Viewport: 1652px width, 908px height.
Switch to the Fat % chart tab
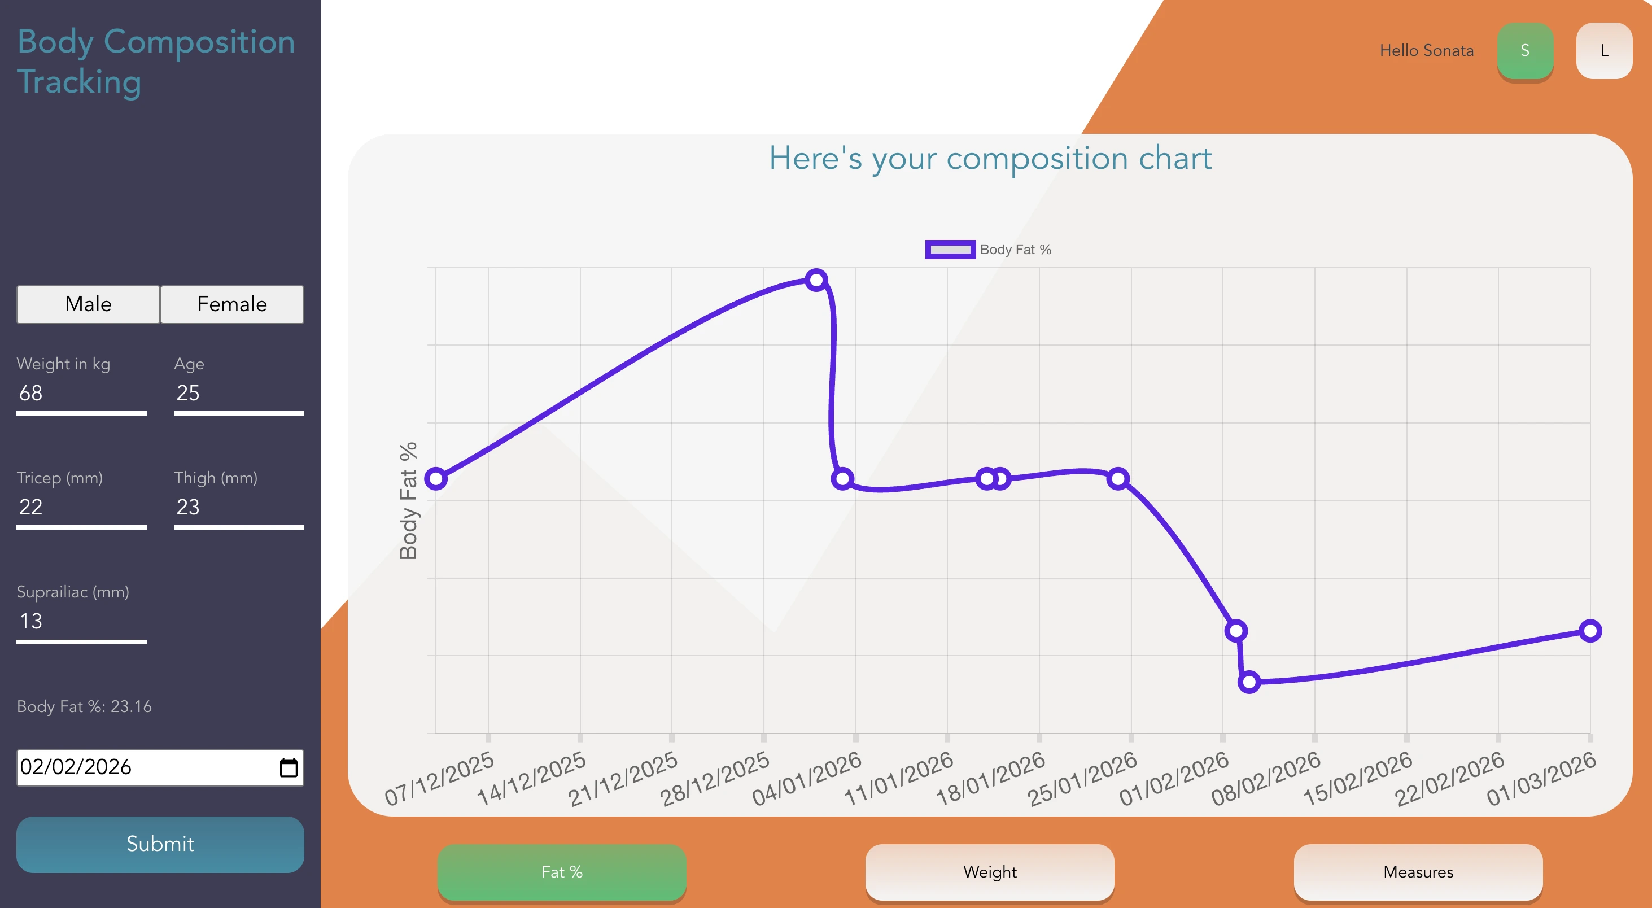click(562, 872)
